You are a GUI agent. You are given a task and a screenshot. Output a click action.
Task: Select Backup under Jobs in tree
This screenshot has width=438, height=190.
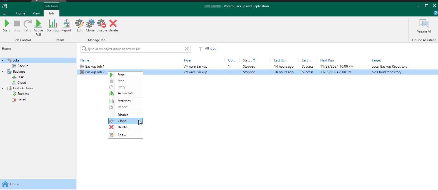coord(23,66)
